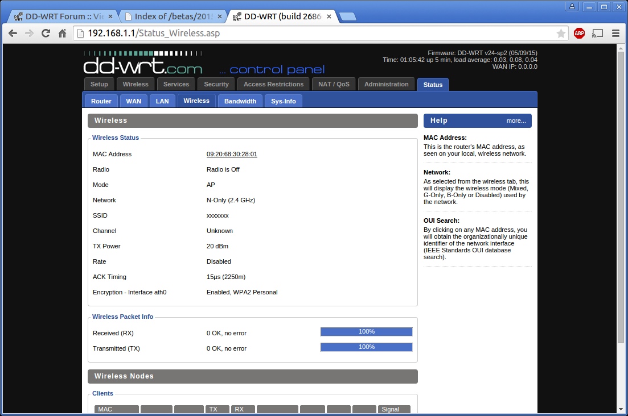Bookmark this page with the star icon
628x416 pixels.
coord(561,33)
